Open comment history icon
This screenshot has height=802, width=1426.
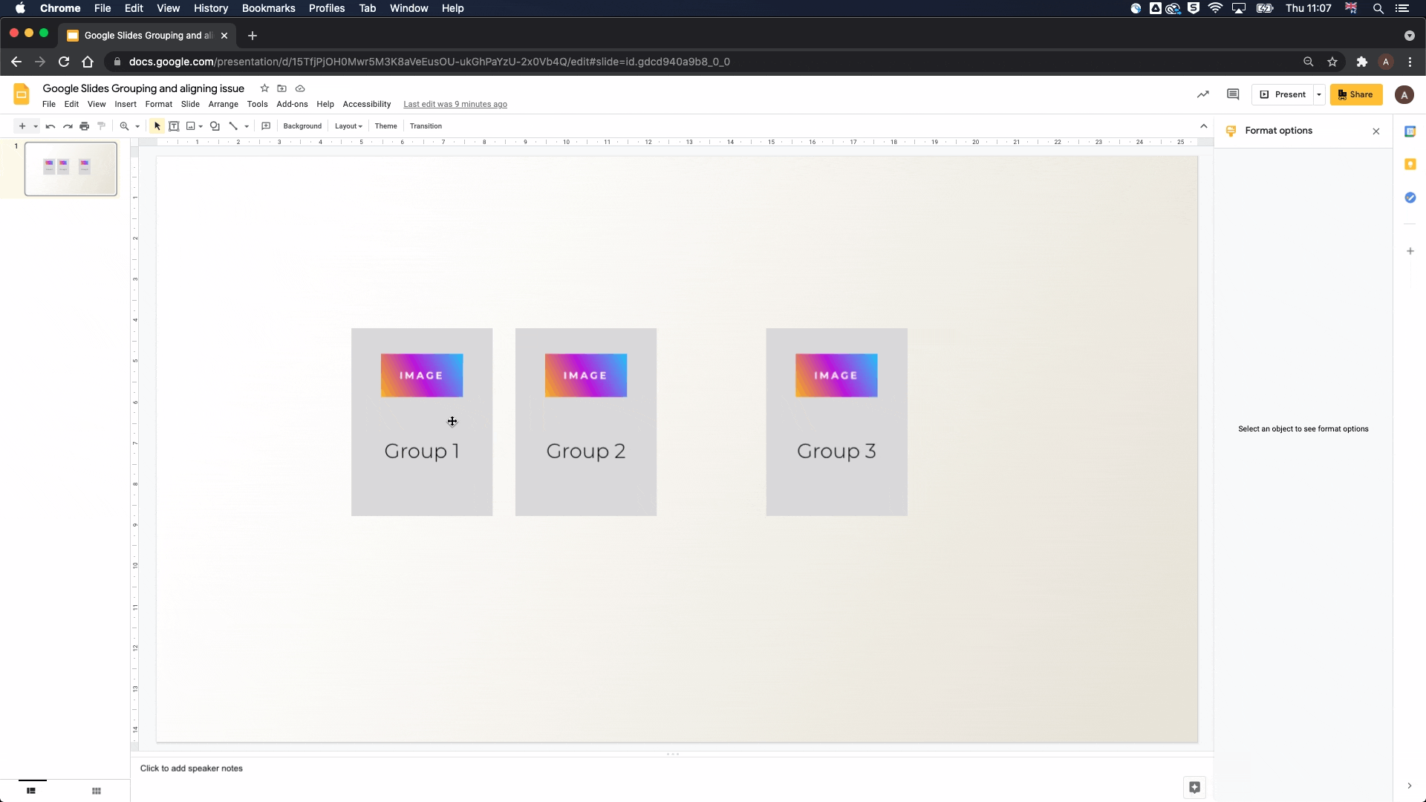point(1233,94)
